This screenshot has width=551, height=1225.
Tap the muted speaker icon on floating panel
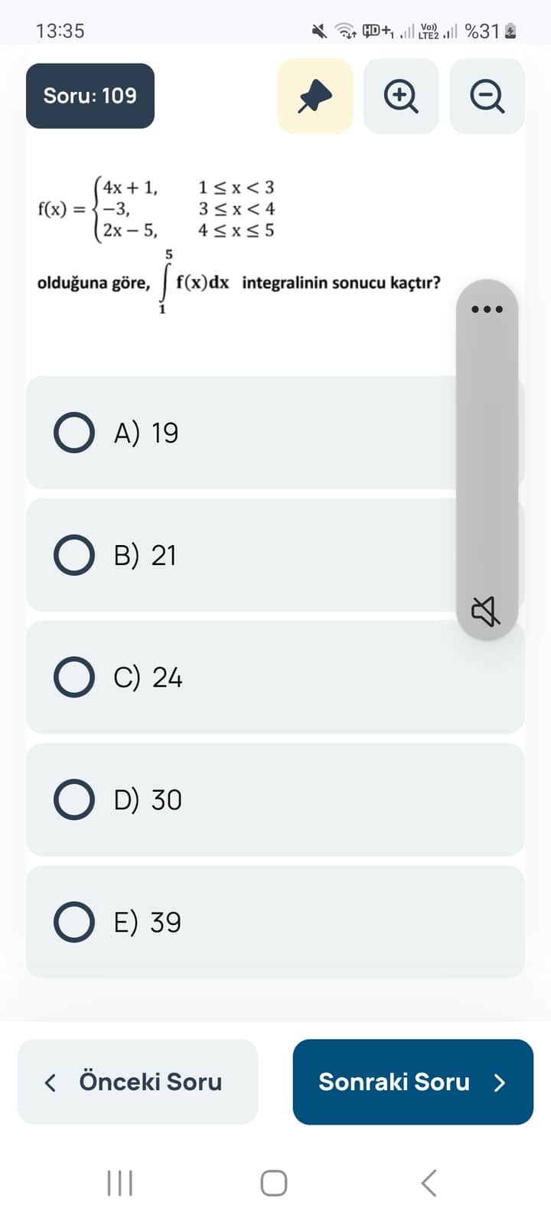tap(486, 611)
